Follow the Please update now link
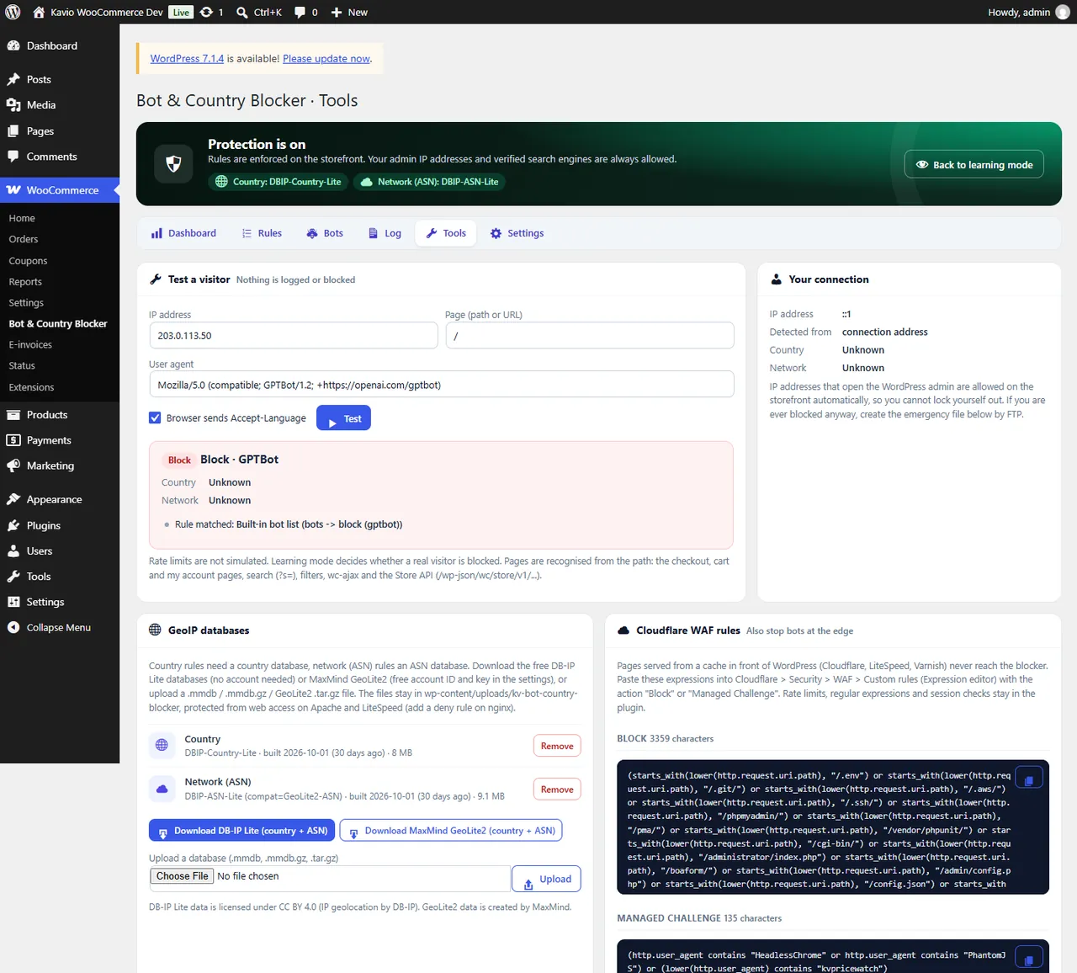Image resolution: width=1077 pixels, height=973 pixels. tap(326, 59)
